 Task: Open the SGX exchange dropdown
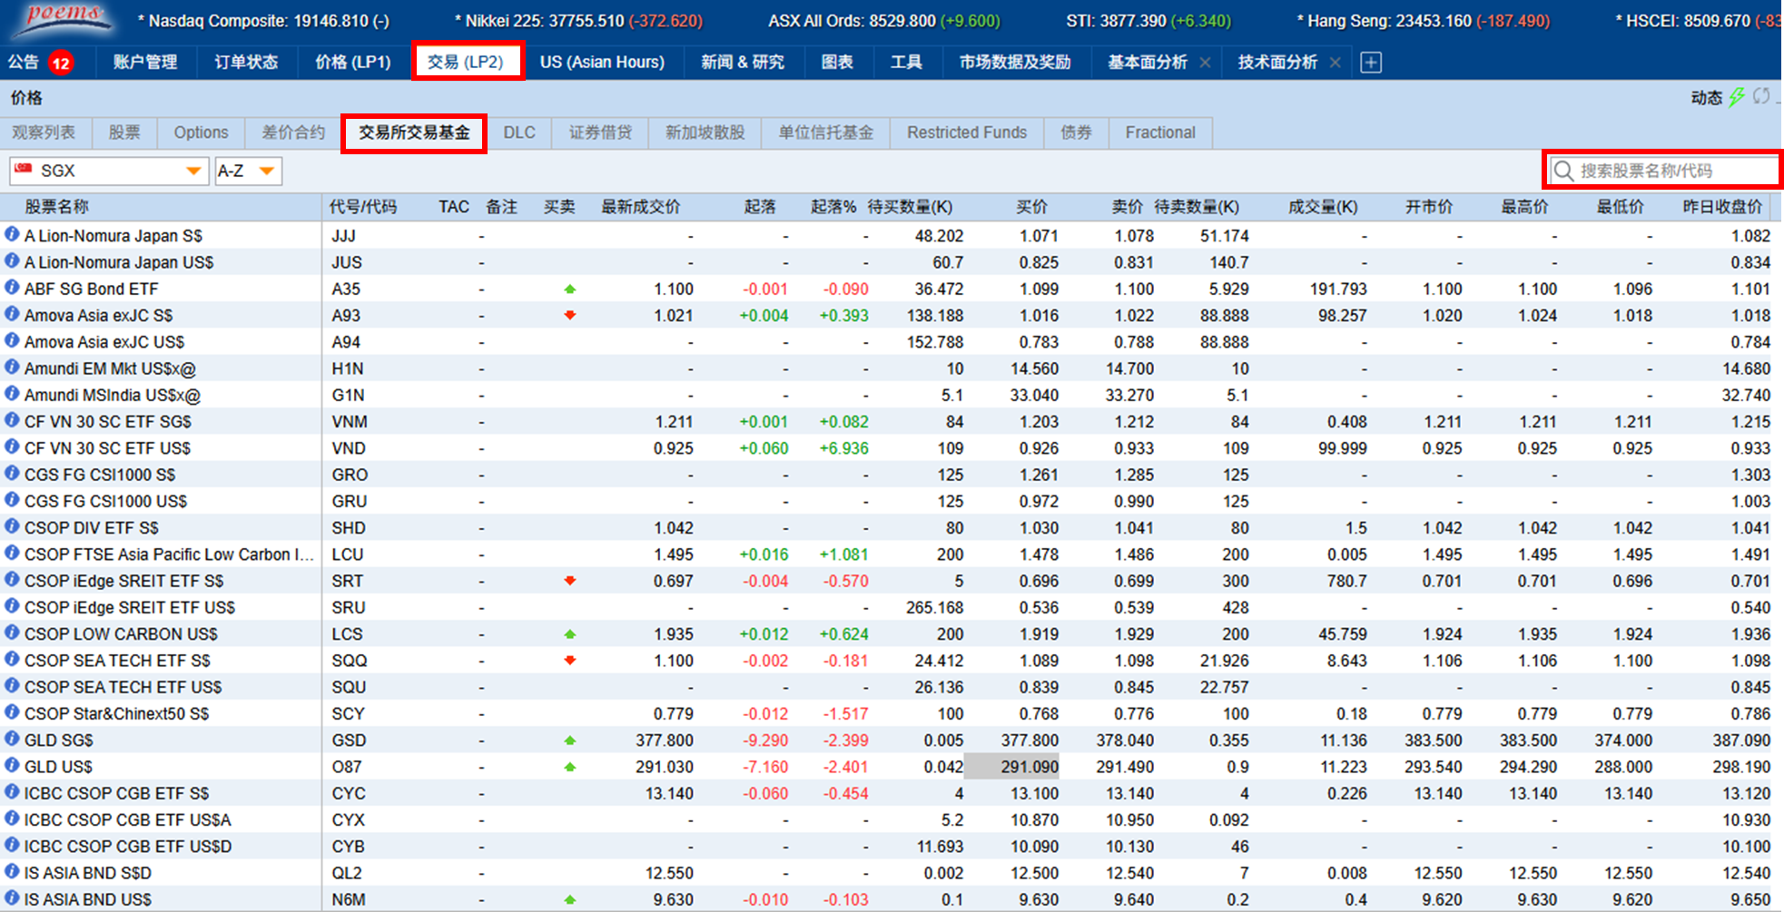108,171
